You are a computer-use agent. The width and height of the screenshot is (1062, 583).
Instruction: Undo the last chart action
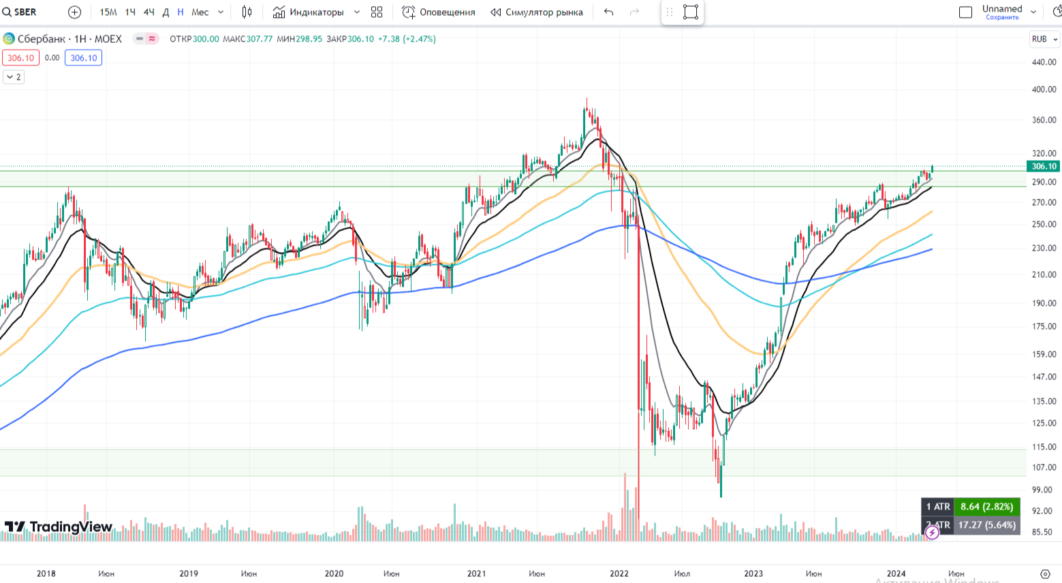pyautogui.click(x=609, y=12)
